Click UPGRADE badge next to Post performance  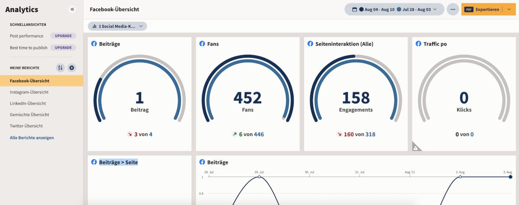63,36
